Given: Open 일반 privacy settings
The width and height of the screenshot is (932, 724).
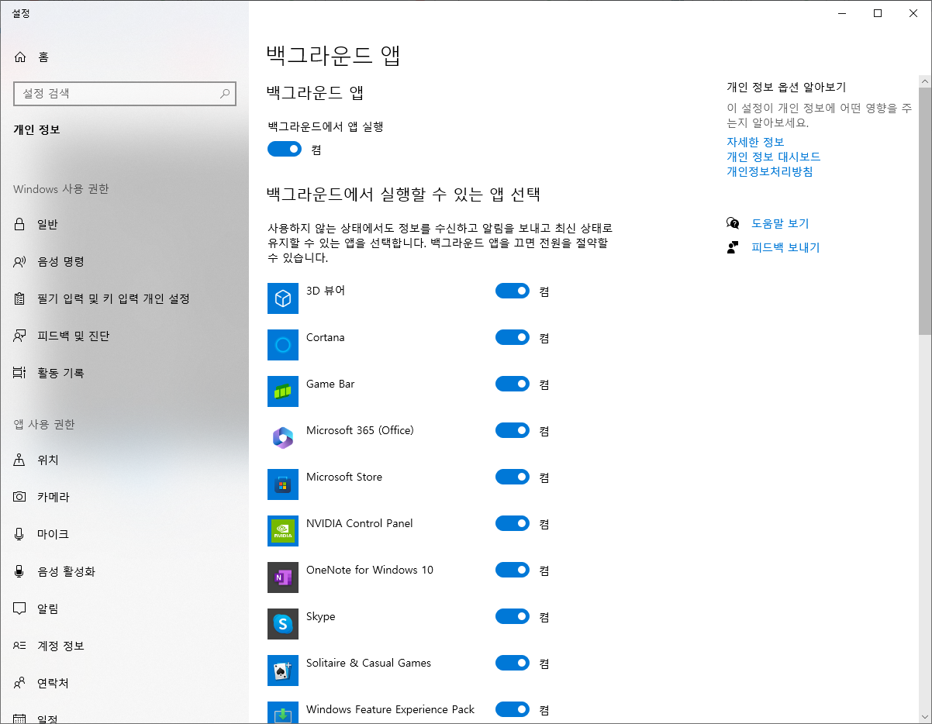Looking at the screenshot, I should (x=124, y=225).
